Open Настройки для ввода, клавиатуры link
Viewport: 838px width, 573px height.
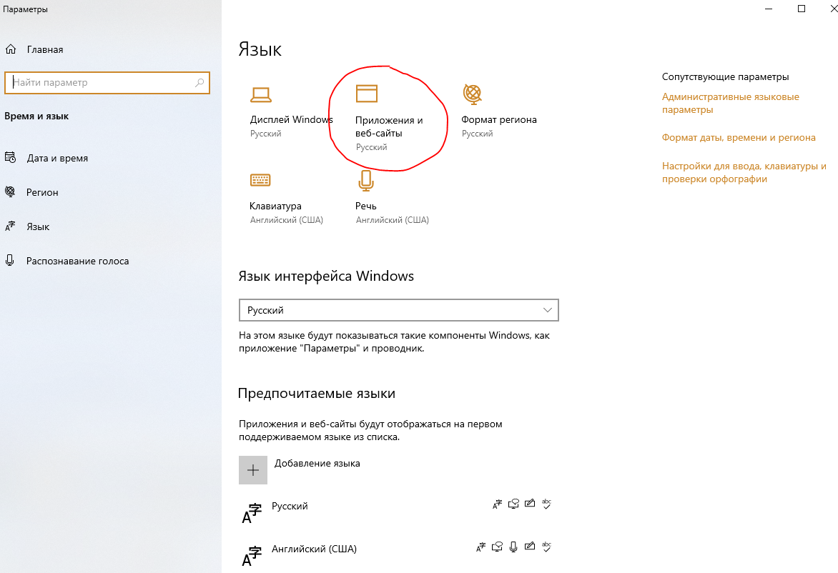click(744, 172)
